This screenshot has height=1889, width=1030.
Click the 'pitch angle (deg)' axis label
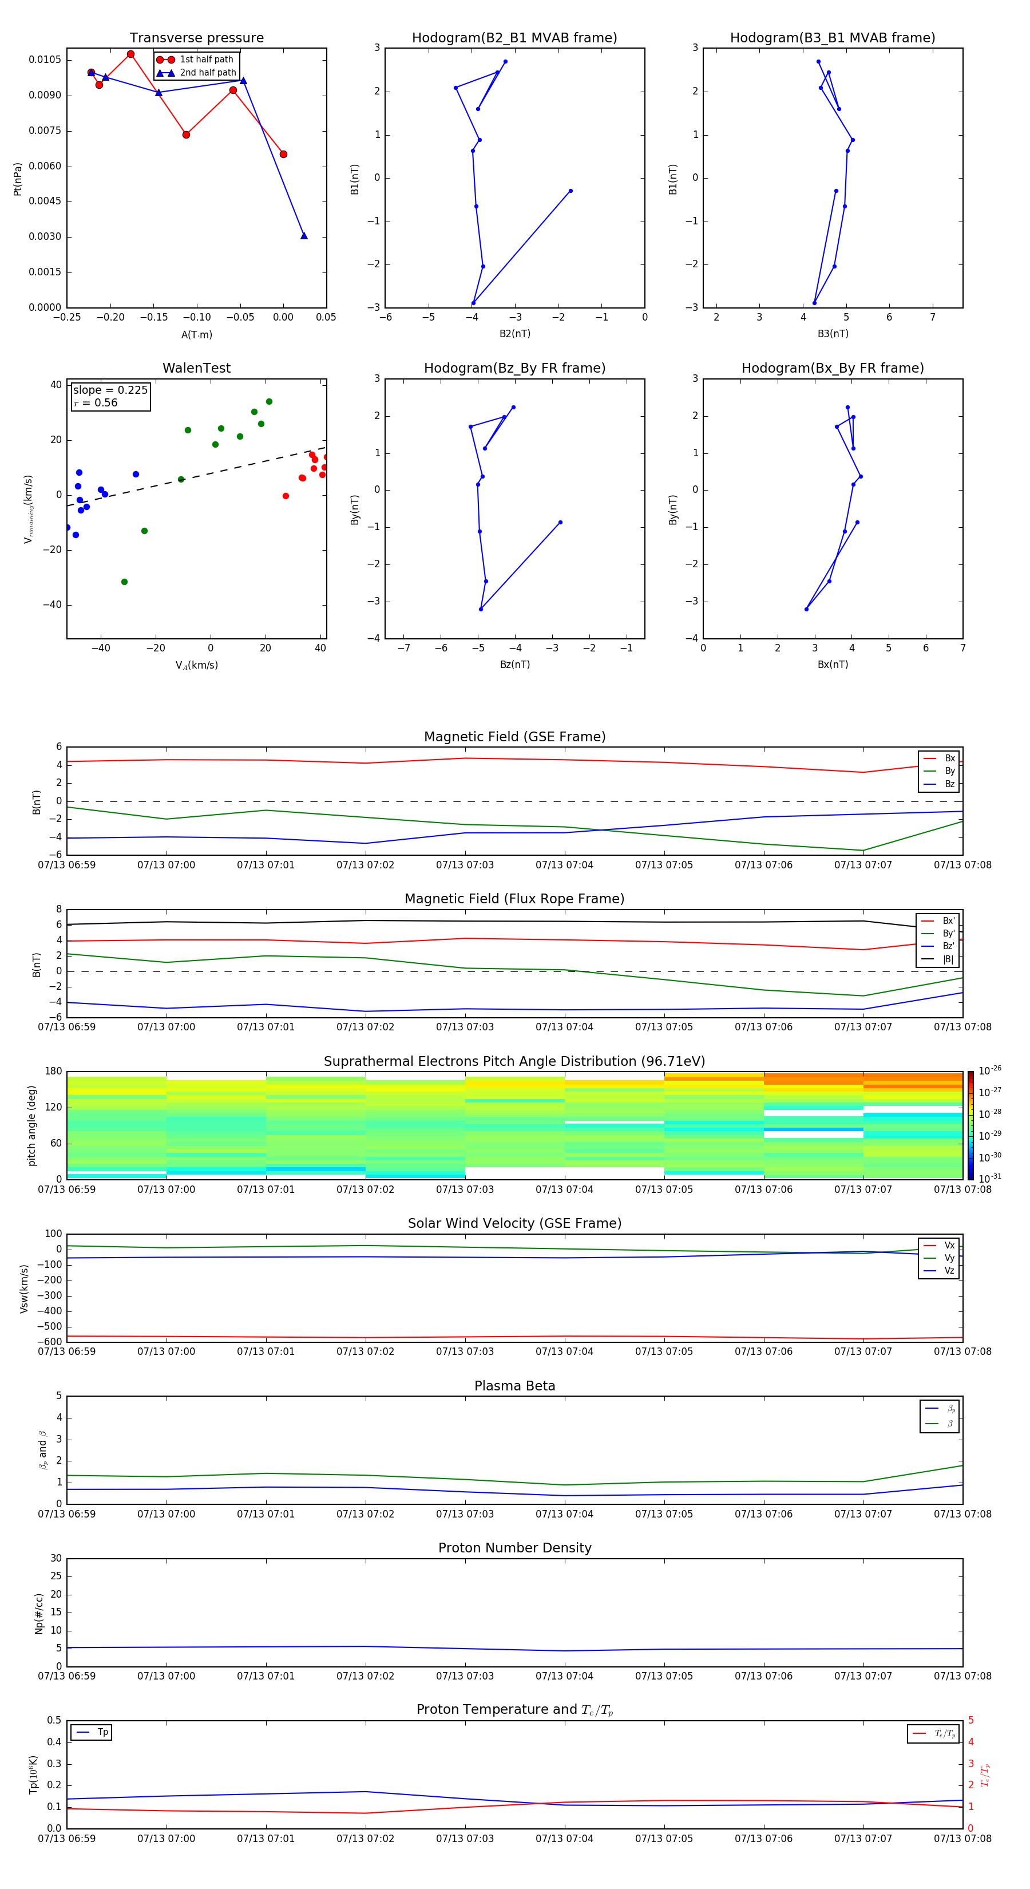(31, 1125)
